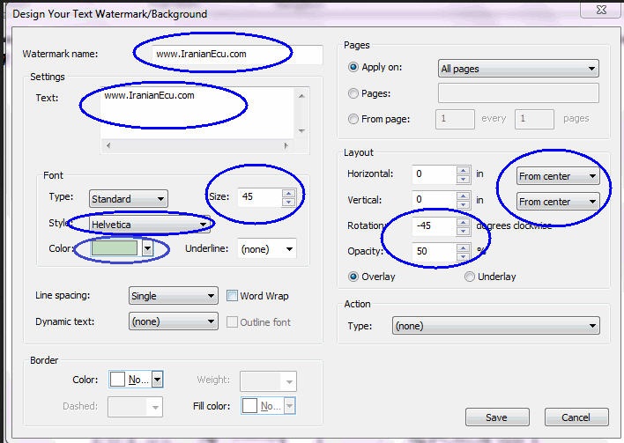Decrease Vertical offset with down arrow

(x=463, y=204)
